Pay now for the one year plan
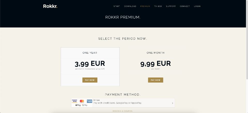Viewport: 248px width, 113px height. click(x=90, y=80)
